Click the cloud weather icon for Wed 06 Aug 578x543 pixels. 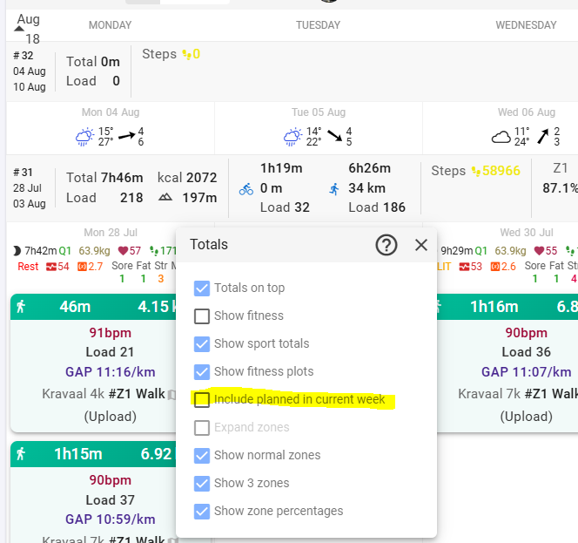click(x=502, y=137)
